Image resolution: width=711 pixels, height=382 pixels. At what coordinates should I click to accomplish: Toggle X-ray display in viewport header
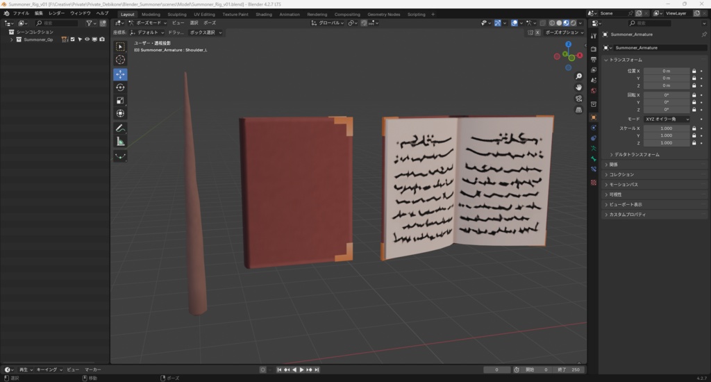543,23
